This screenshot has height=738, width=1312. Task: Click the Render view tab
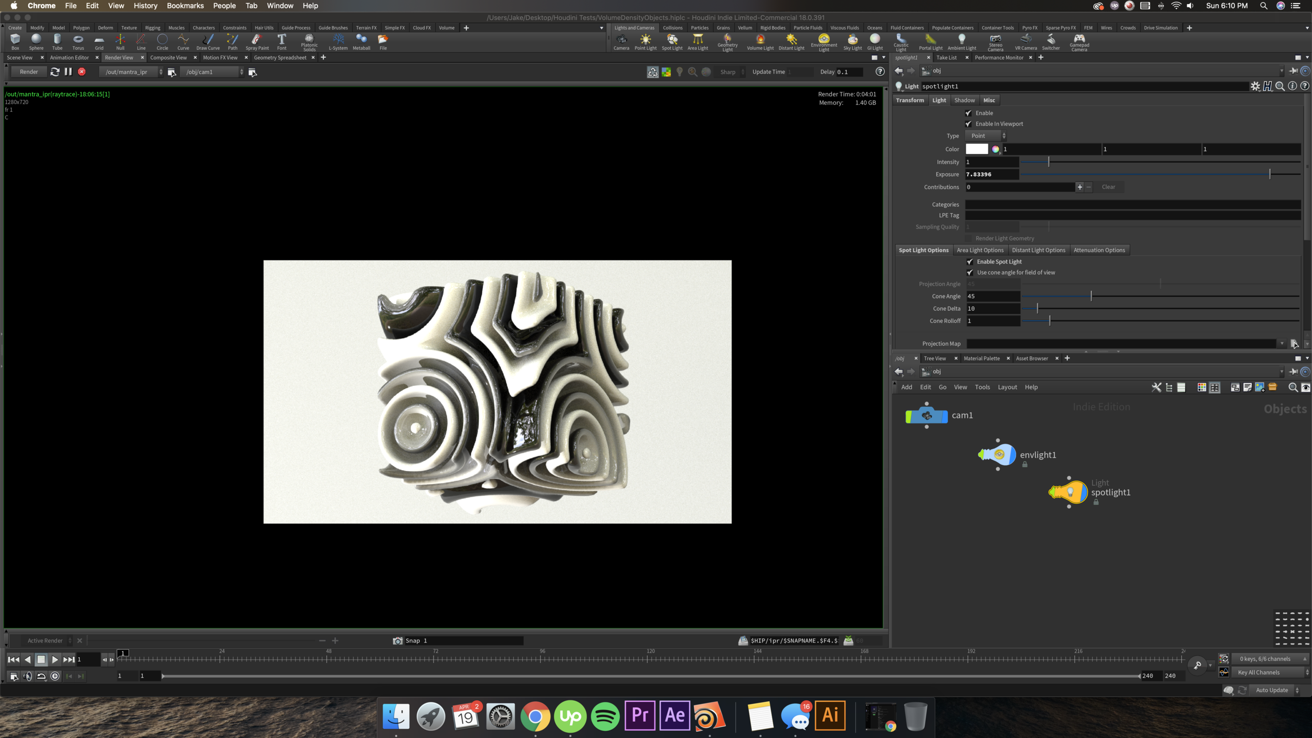point(119,57)
